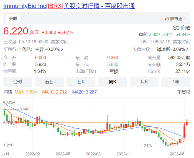Open the 不复权 adjustment dropdown
The height and width of the screenshot is (158, 194).
pos(183,92)
